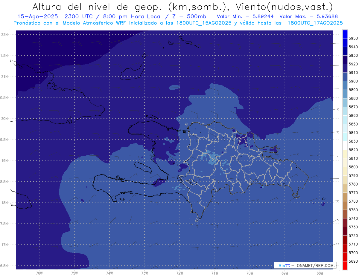Click the bright blue swatch above 5950

pos(345,34)
